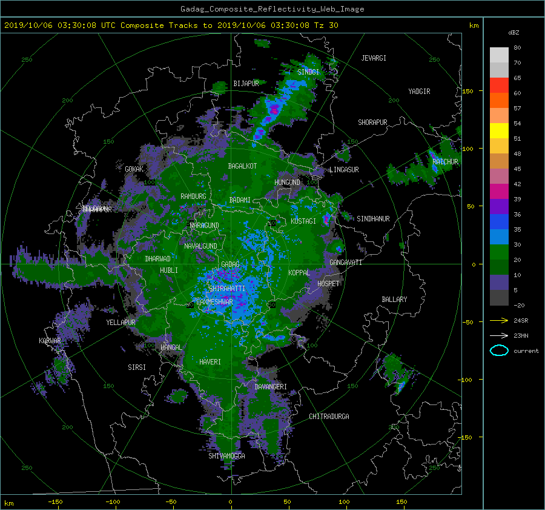This screenshot has width=545, height=510.
Task: Click the light blue 35 dBZ legend swatch
Action: click(499, 237)
